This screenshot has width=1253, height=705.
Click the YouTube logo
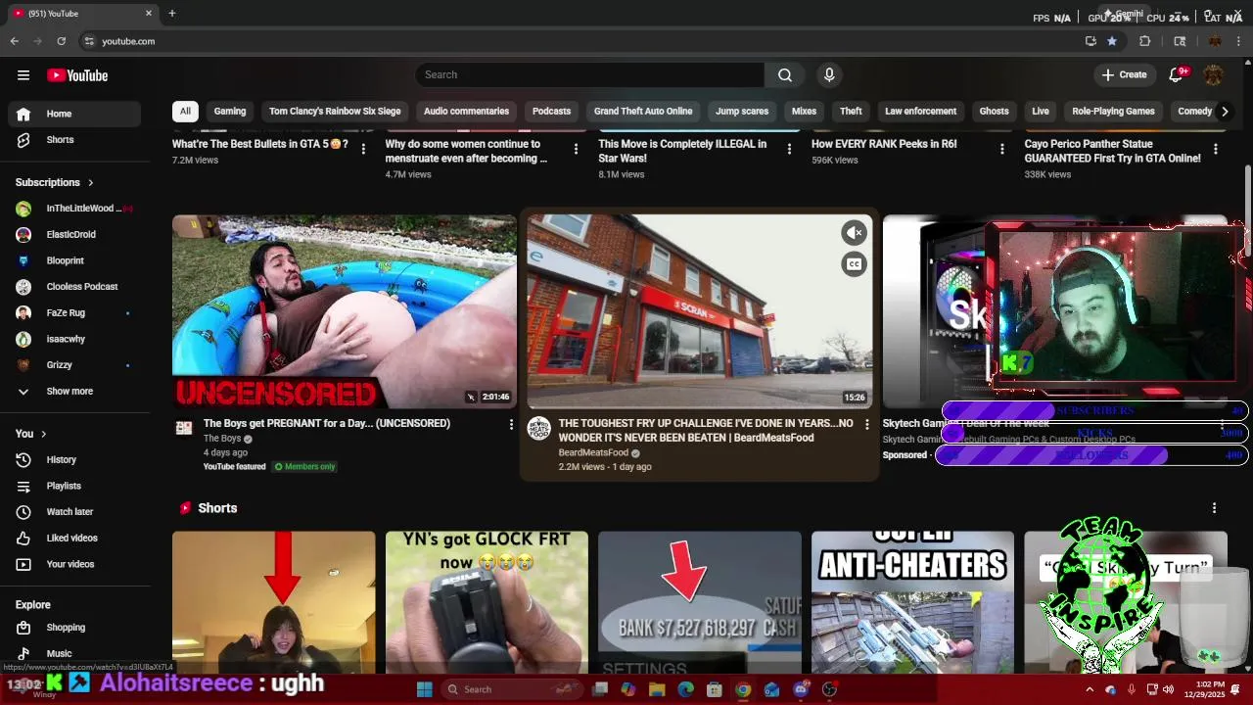(x=77, y=75)
